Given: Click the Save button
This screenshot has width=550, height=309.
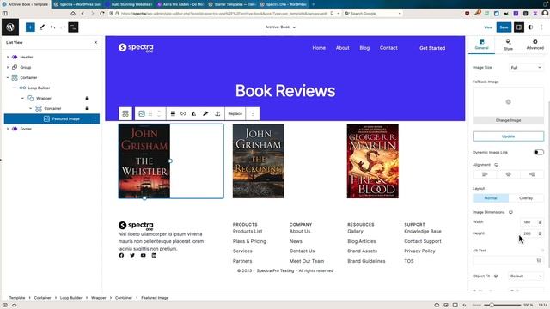Looking at the screenshot, I should coord(504,27).
